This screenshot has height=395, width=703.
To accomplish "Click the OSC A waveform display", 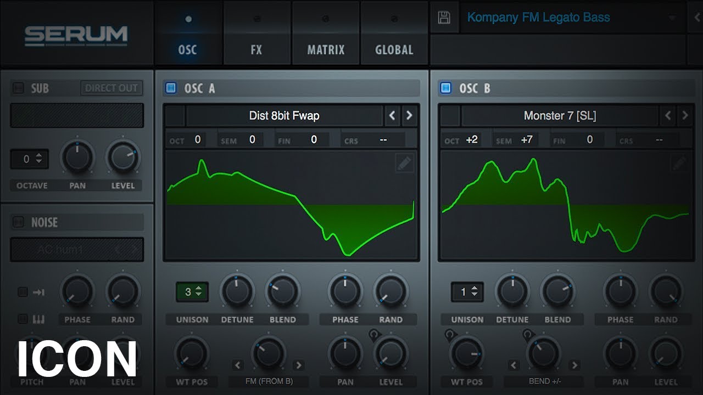I will click(291, 204).
